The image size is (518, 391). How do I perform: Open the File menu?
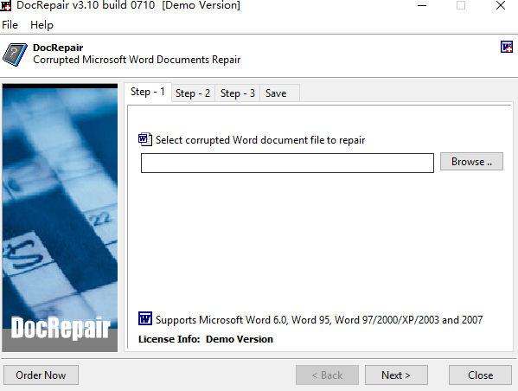pyautogui.click(x=10, y=25)
